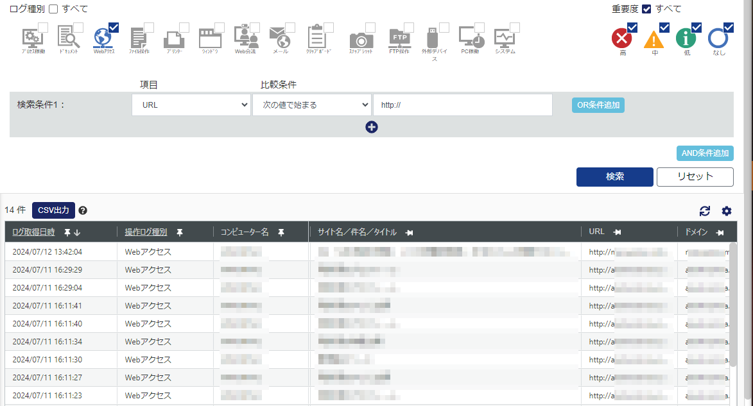Select the FTP操作 log type icon
The height and width of the screenshot is (406, 753).
pyautogui.click(x=399, y=38)
